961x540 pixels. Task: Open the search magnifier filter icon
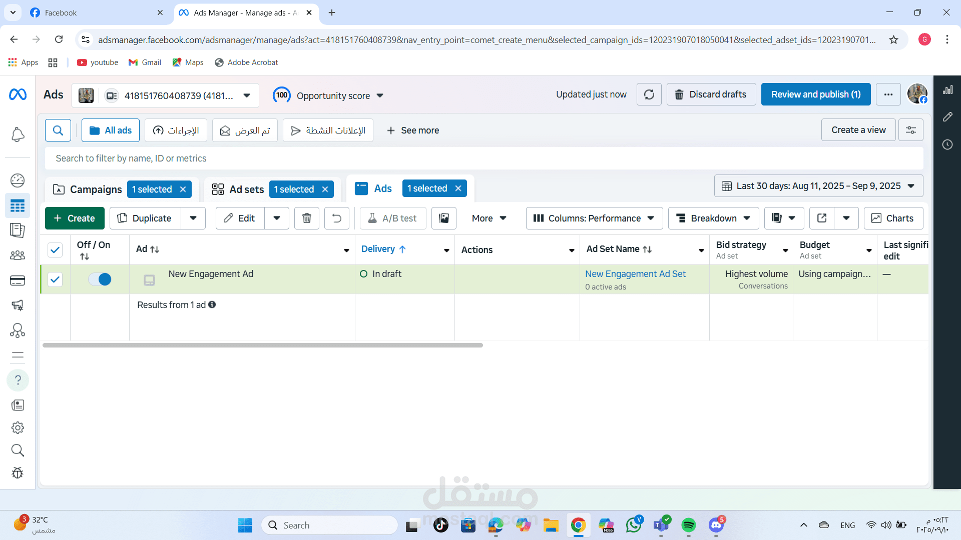pyautogui.click(x=58, y=130)
